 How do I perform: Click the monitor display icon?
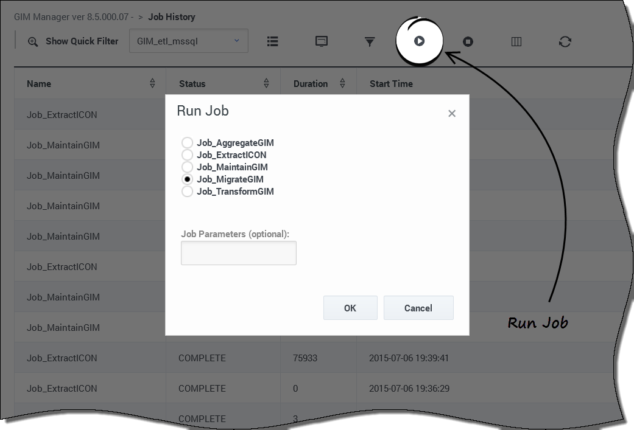point(322,41)
